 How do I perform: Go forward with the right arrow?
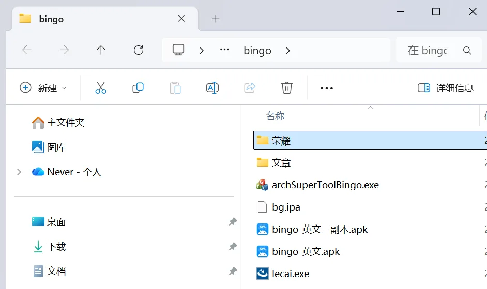pos(64,50)
